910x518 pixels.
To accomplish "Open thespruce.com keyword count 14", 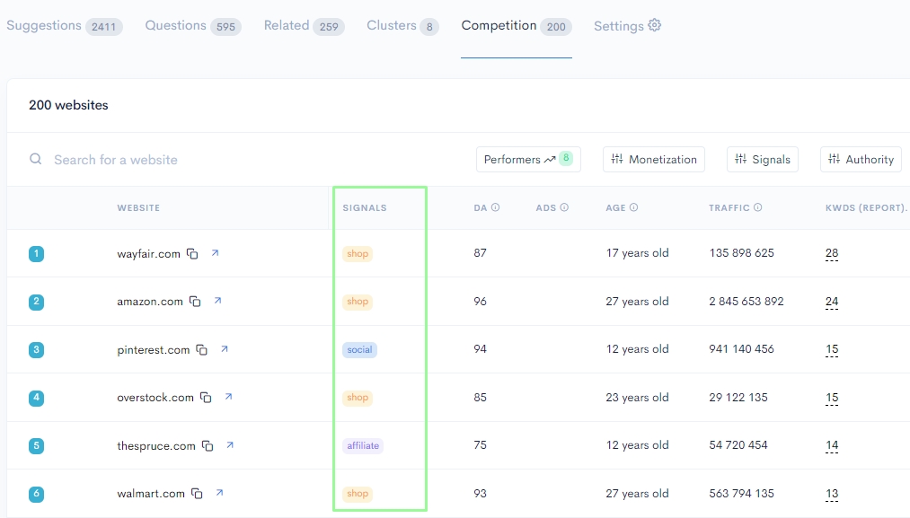I will pyautogui.click(x=832, y=445).
